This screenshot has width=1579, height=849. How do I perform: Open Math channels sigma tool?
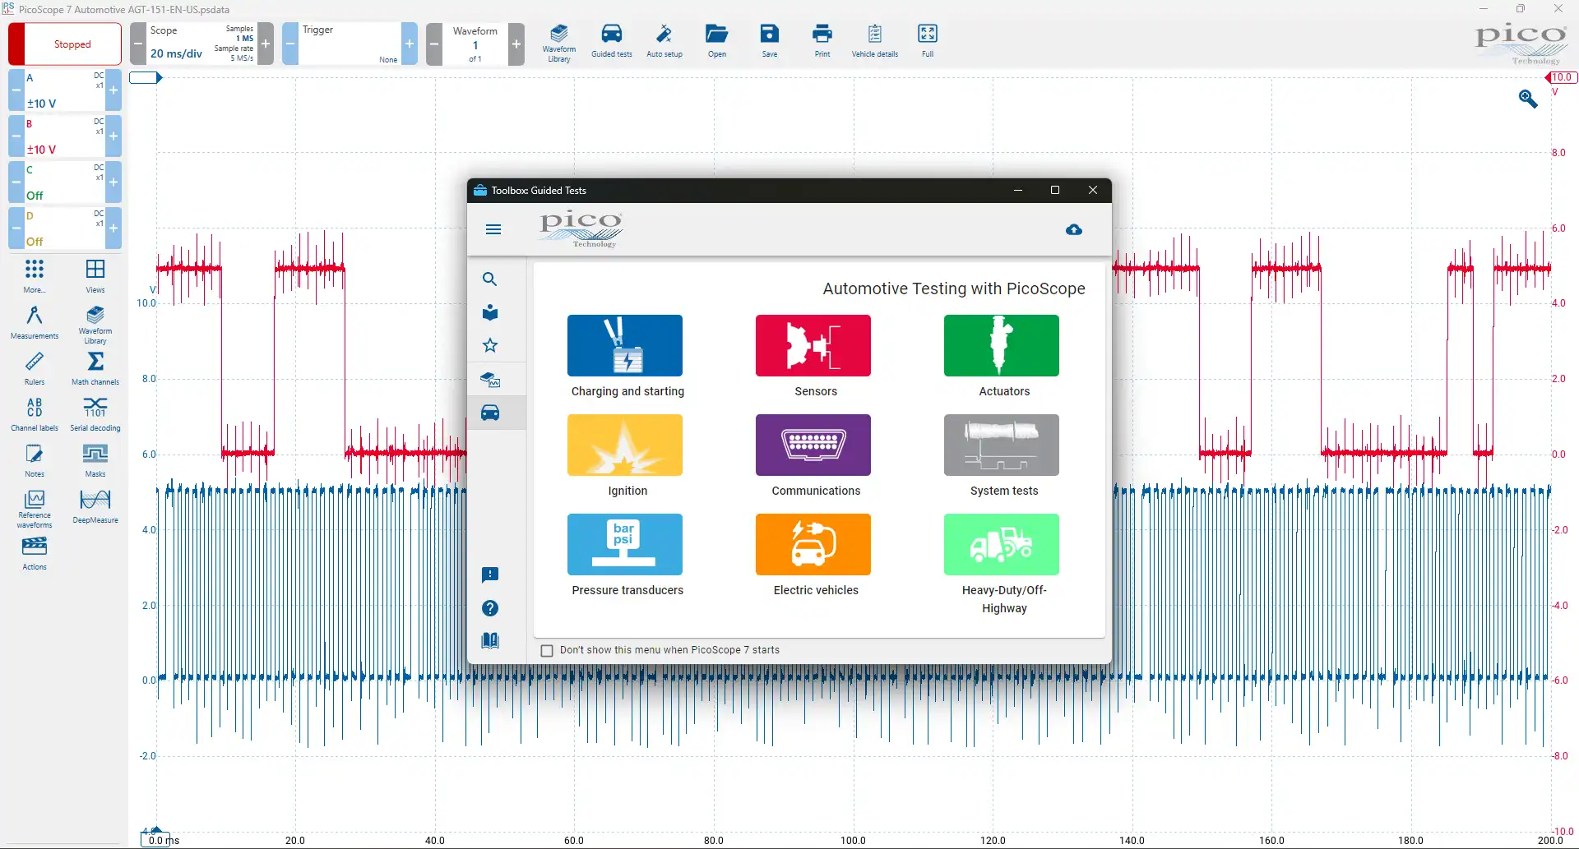click(x=95, y=368)
